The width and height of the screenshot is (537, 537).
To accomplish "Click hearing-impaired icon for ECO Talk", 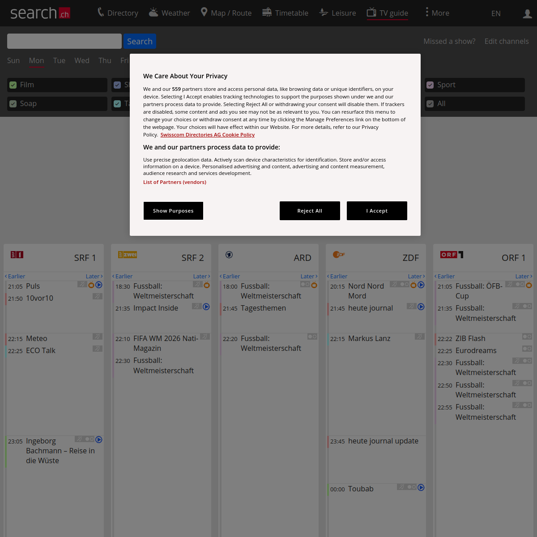I will [x=98, y=349].
